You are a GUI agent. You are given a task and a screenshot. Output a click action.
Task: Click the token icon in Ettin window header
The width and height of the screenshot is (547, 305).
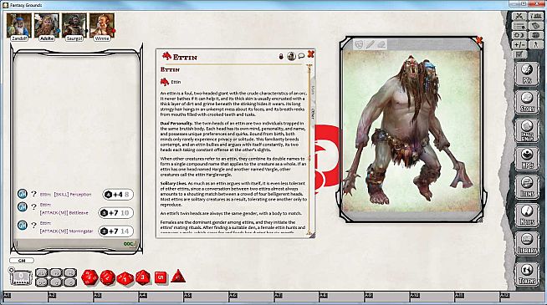click(291, 56)
